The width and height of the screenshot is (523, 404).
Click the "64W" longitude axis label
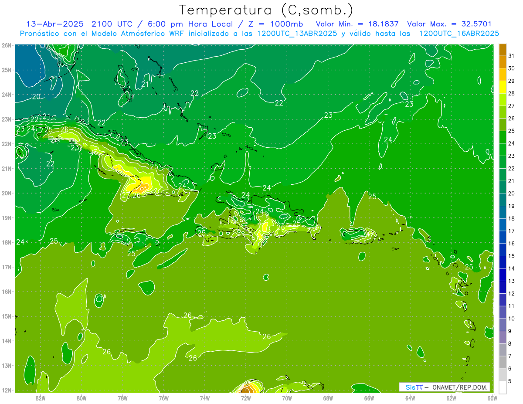tap(410, 398)
